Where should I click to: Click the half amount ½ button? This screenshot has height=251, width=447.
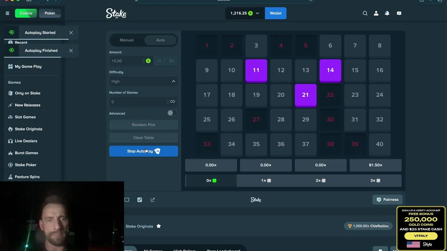(x=159, y=61)
